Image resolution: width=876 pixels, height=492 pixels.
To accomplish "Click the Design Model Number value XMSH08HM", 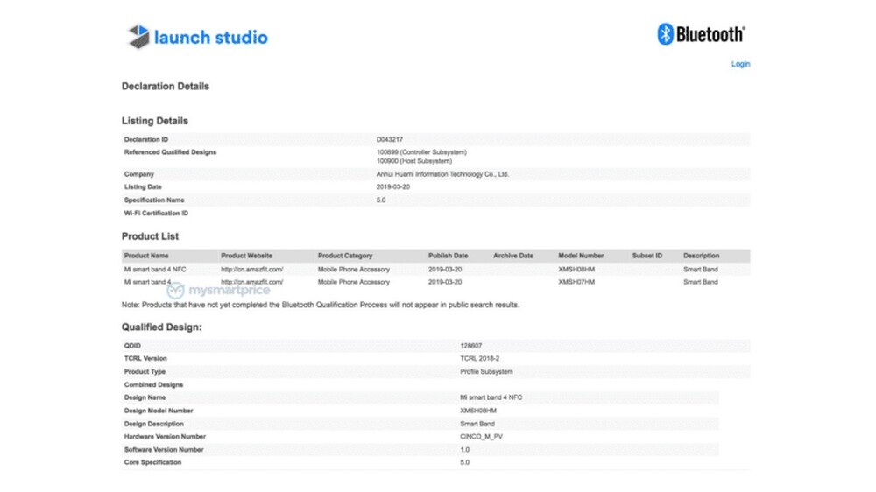I will point(478,411).
